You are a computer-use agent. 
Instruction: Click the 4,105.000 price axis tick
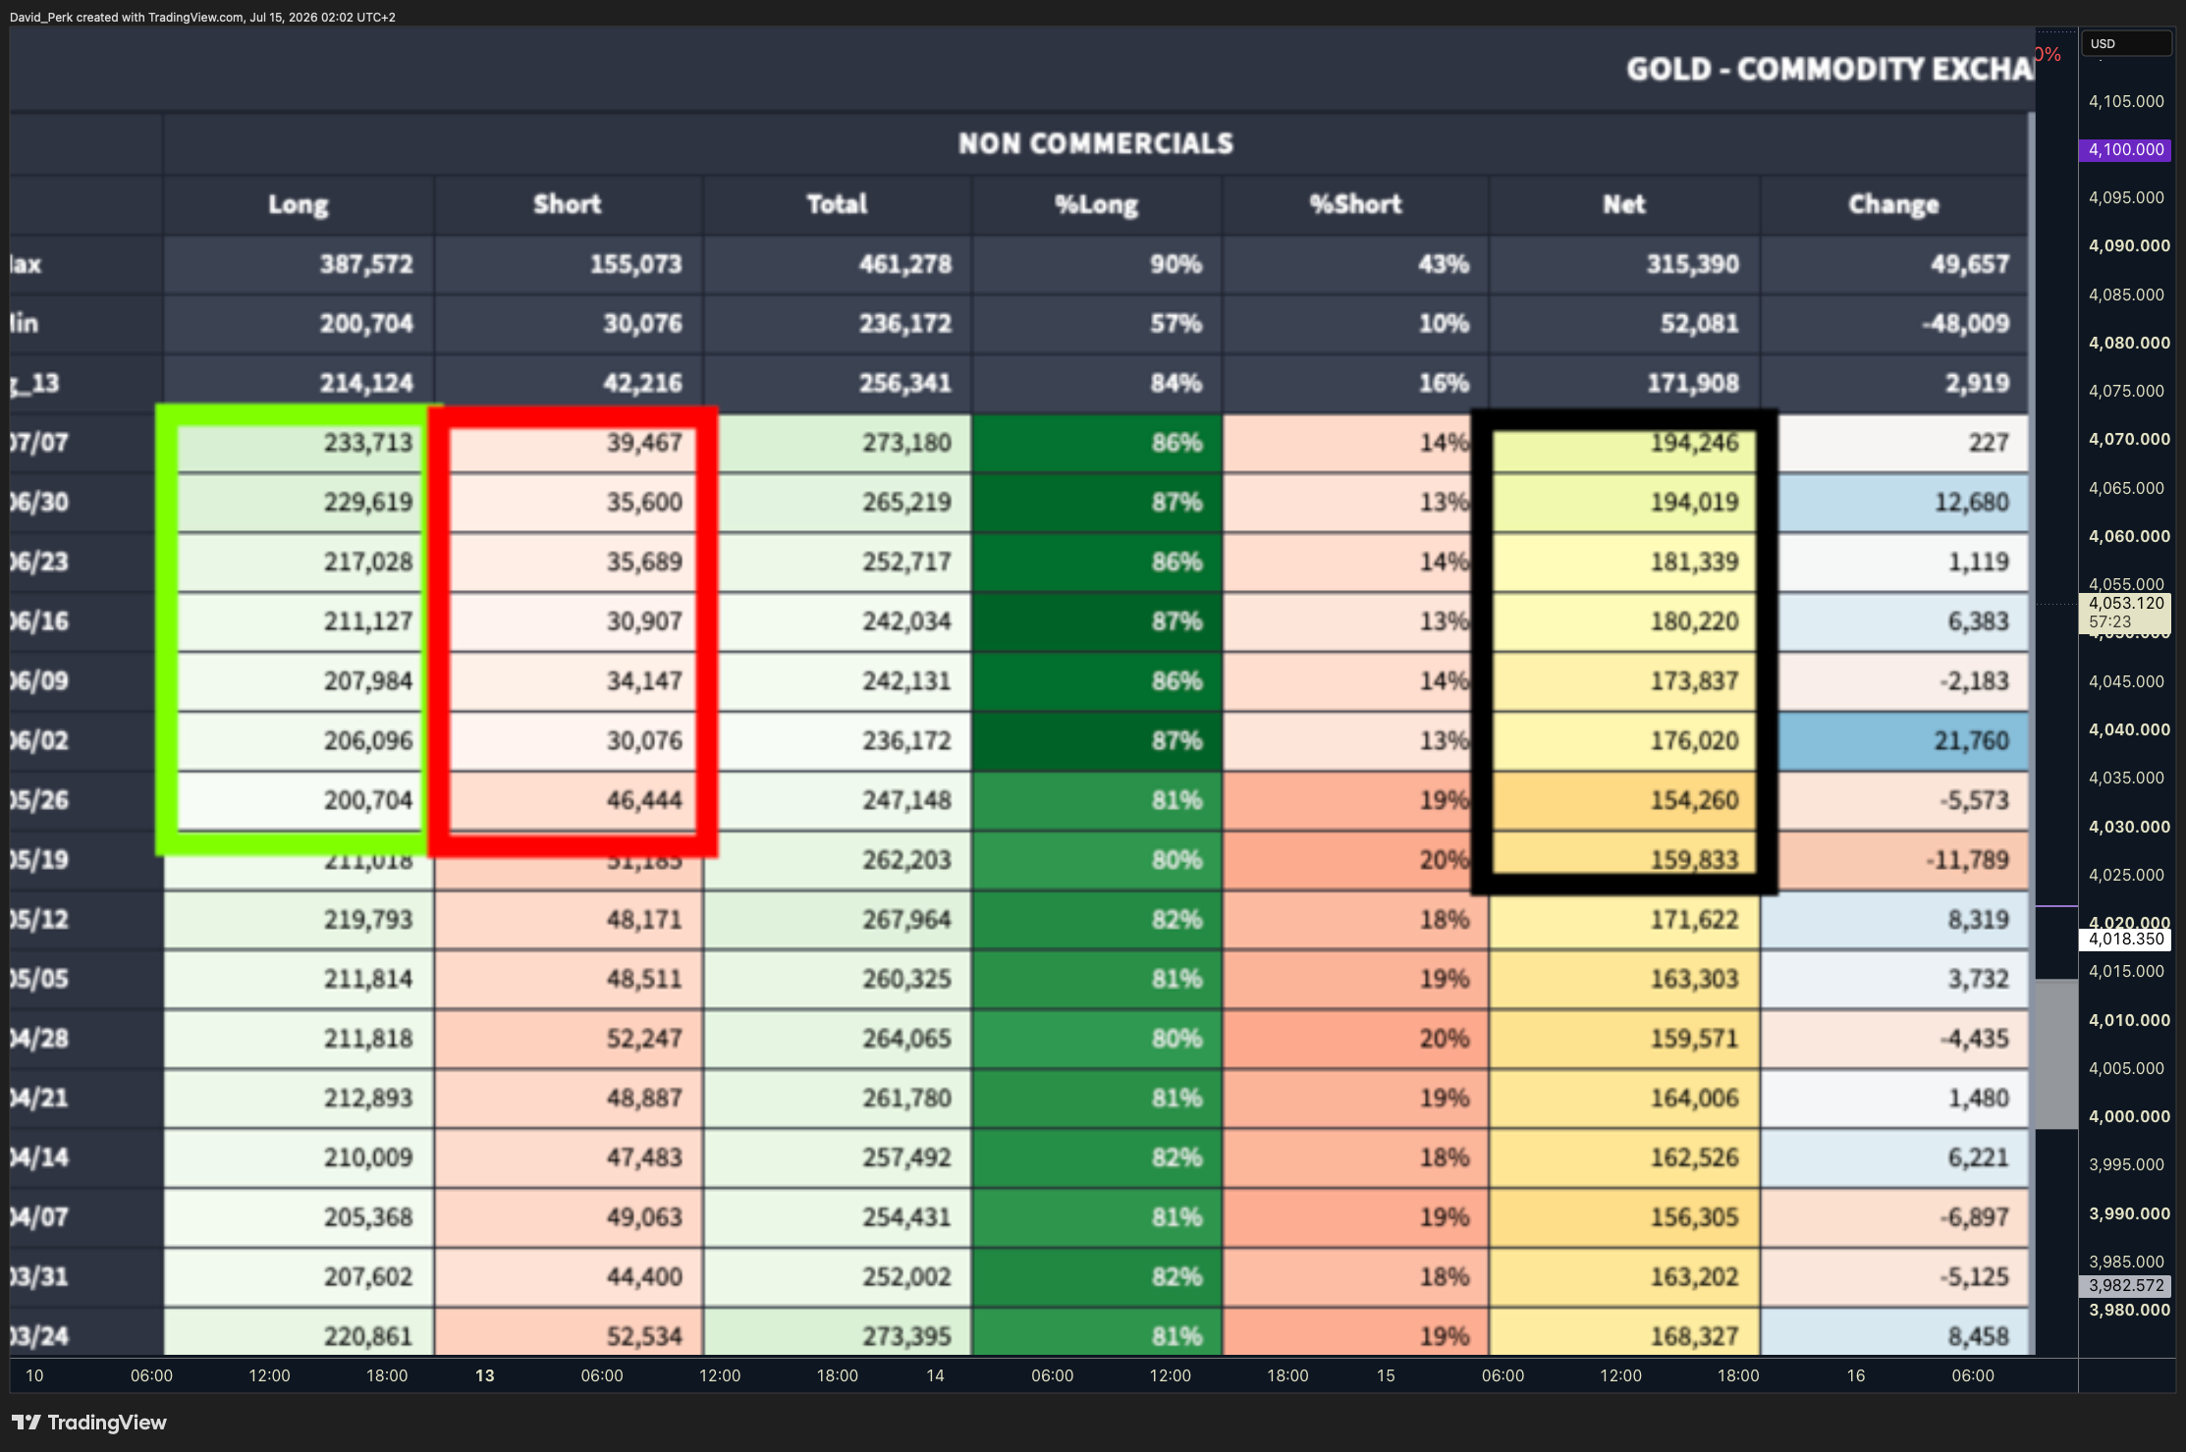tap(2126, 101)
